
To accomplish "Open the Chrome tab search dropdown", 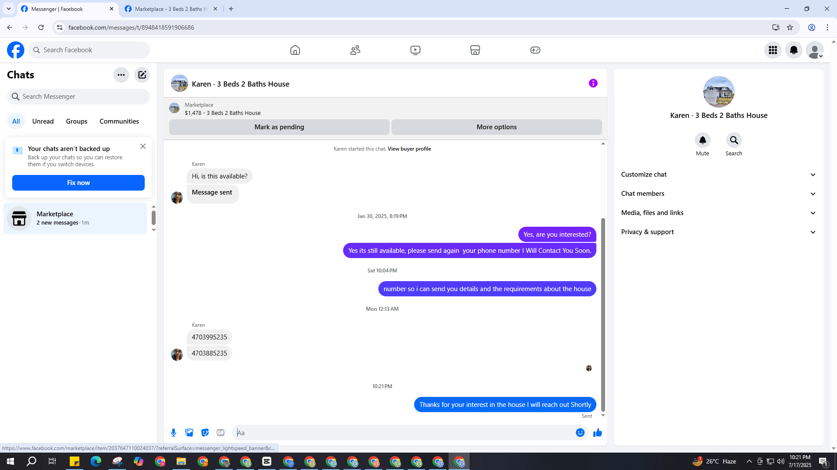I will (x=9, y=9).
